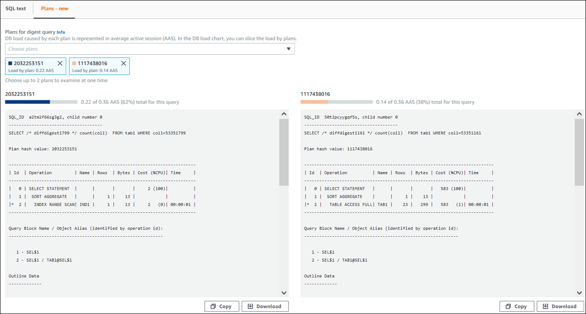Remove plan 1117438016 with X icon
586x314 pixels.
124,63
